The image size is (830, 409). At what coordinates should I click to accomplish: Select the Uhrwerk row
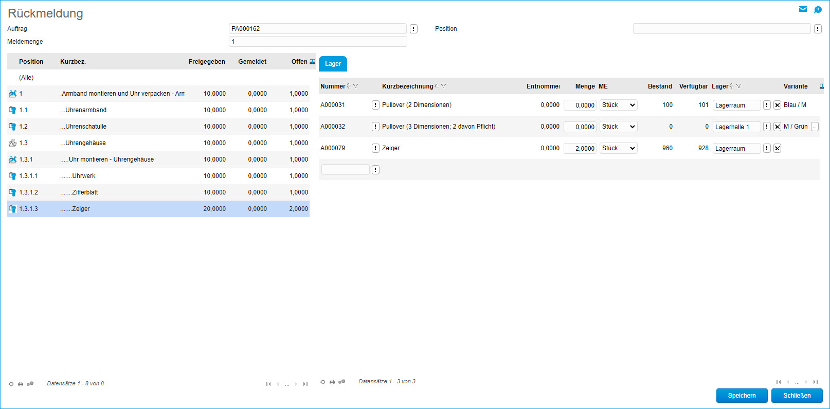click(158, 176)
